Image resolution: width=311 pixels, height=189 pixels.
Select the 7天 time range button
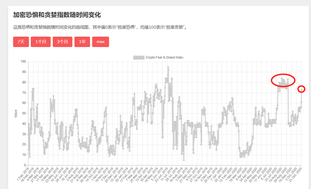[x=21, y=42]
